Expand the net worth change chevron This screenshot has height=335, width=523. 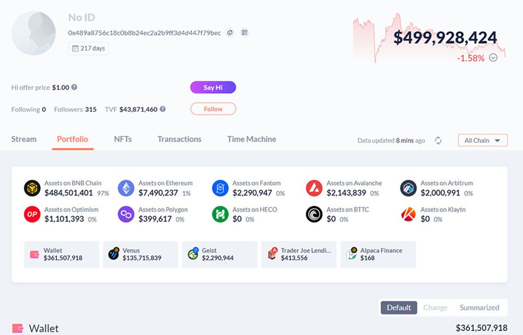tap(493, 58)
